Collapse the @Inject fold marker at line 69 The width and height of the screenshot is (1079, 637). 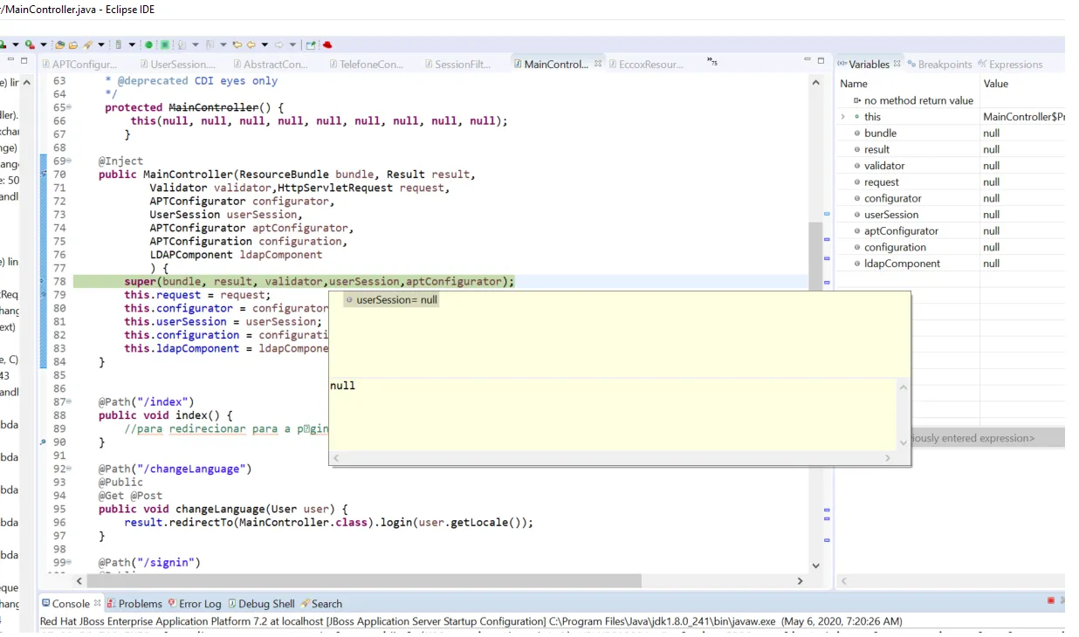coord(69,161)
